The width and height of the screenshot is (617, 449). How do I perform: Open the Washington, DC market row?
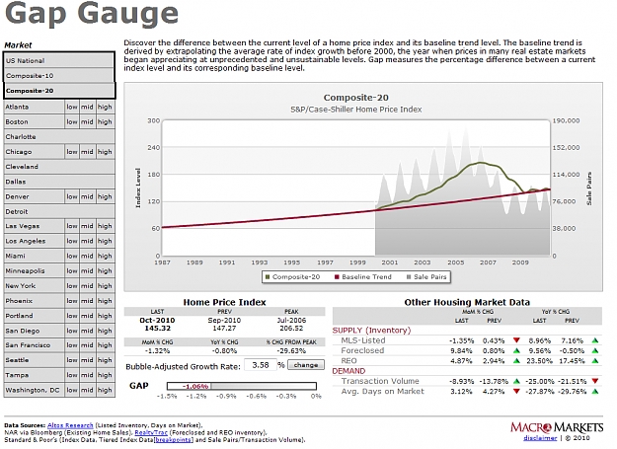35,390
